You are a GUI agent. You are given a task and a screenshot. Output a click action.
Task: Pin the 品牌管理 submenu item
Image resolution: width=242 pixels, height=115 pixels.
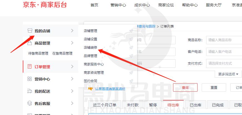click(131, 56)
